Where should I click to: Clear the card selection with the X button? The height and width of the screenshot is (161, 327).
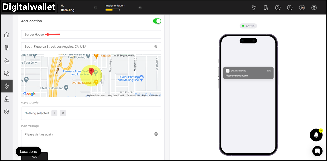[x=63, y=113]
